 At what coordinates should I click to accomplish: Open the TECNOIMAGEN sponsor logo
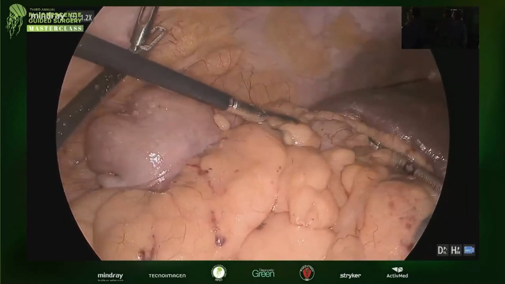tap(167, 276)
